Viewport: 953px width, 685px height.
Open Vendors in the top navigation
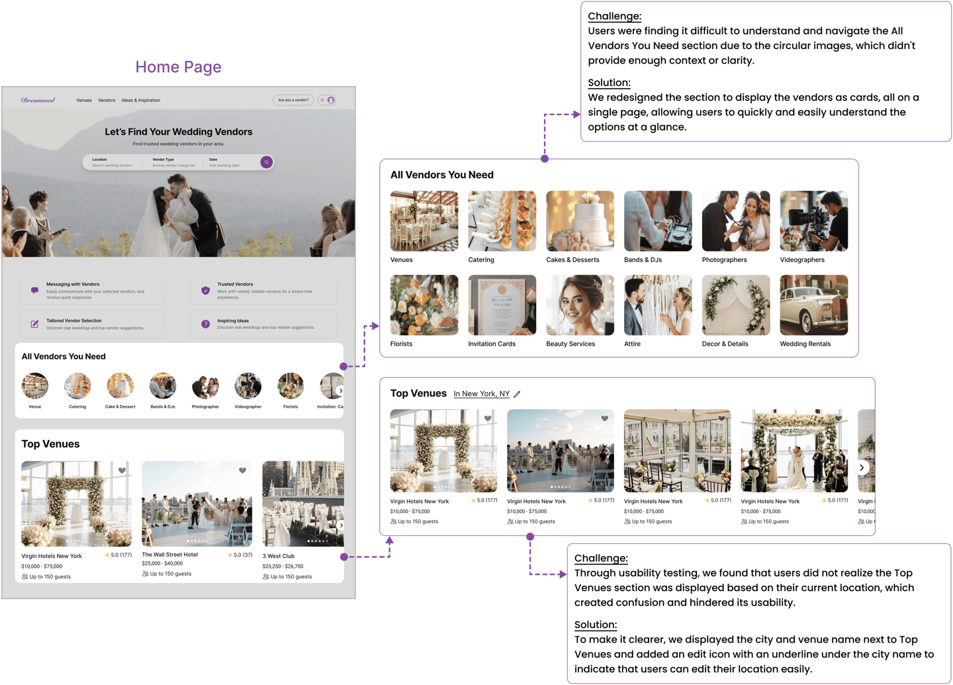click(107, 101)
